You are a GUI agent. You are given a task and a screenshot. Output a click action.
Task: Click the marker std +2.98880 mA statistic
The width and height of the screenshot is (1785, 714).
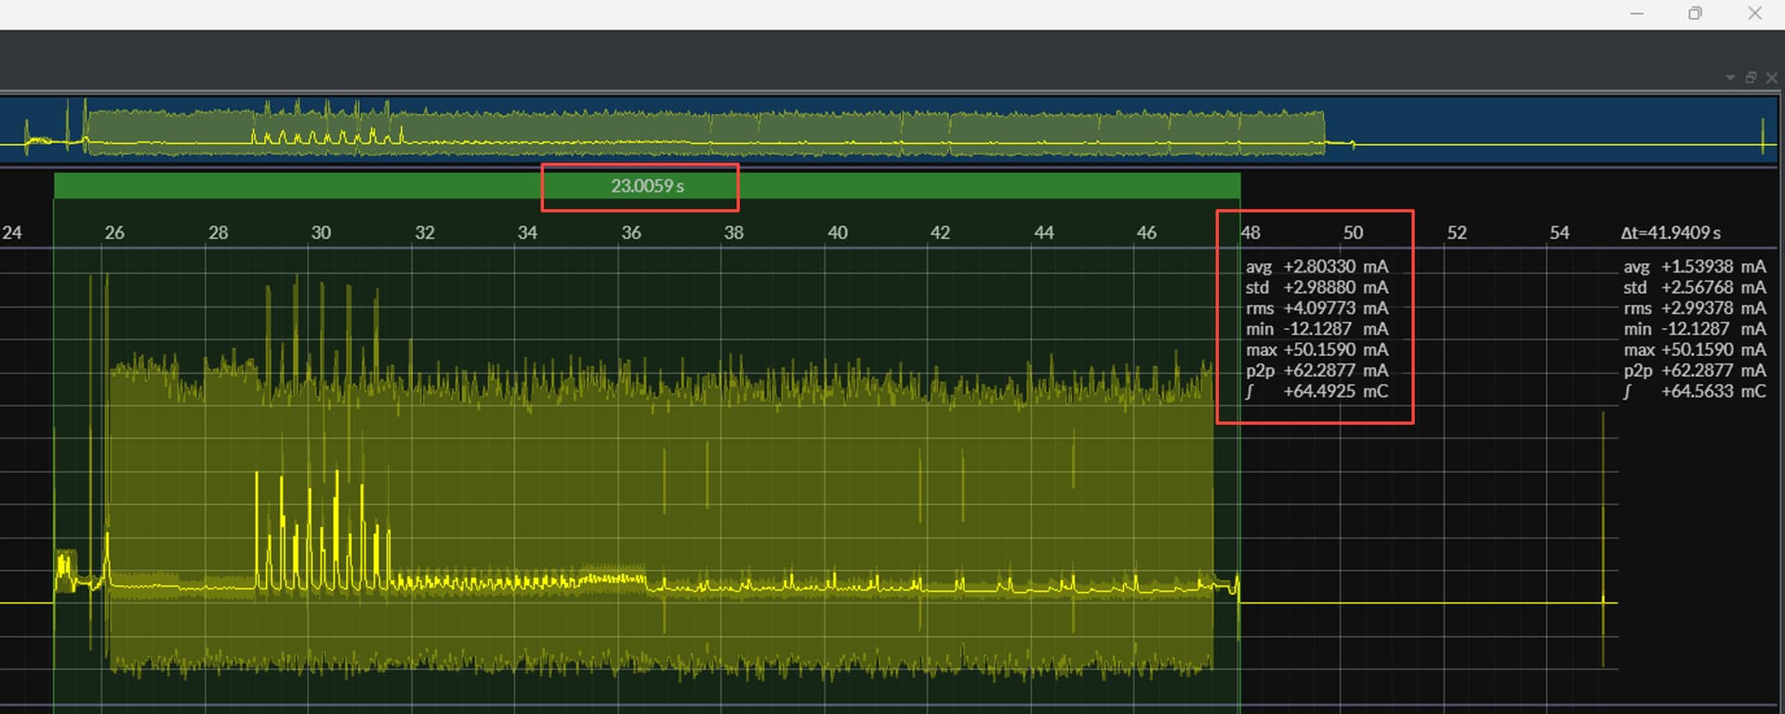[x=1316, y=288]
